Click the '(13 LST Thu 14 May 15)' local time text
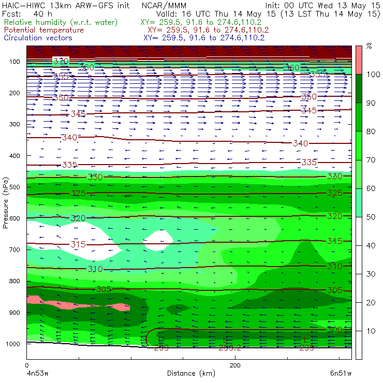This screenshot has width=383, height=383. coord(331,14)
